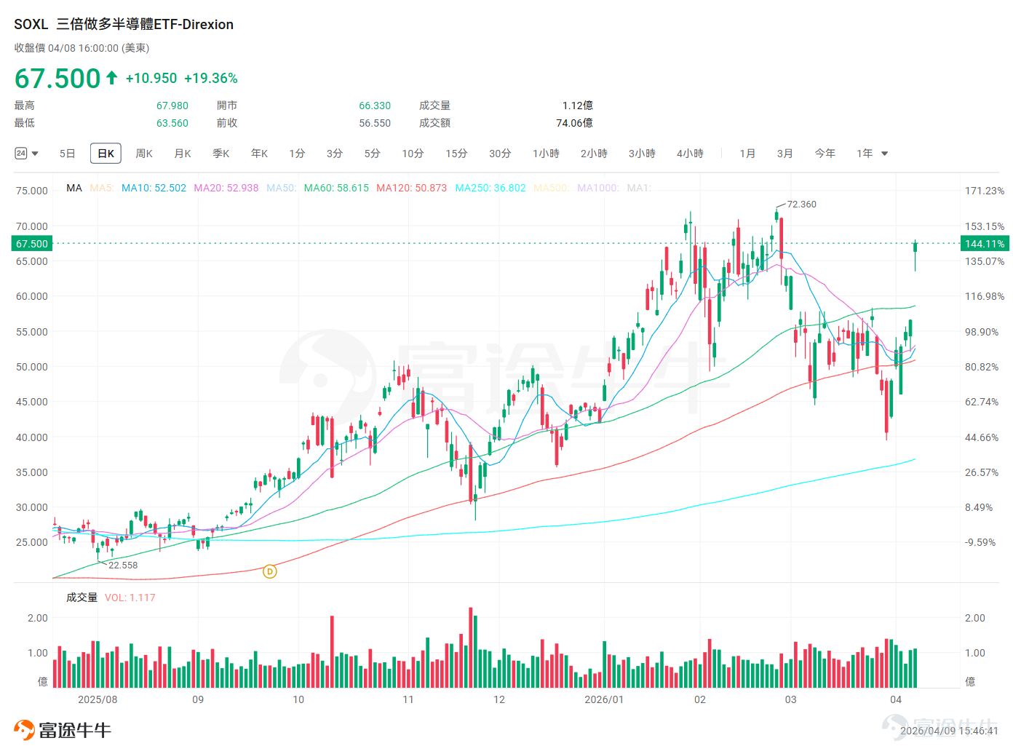Screen dimensions: 1013x754
Task: Toggle the MA250 indicator label
Action: pos(490,188)
